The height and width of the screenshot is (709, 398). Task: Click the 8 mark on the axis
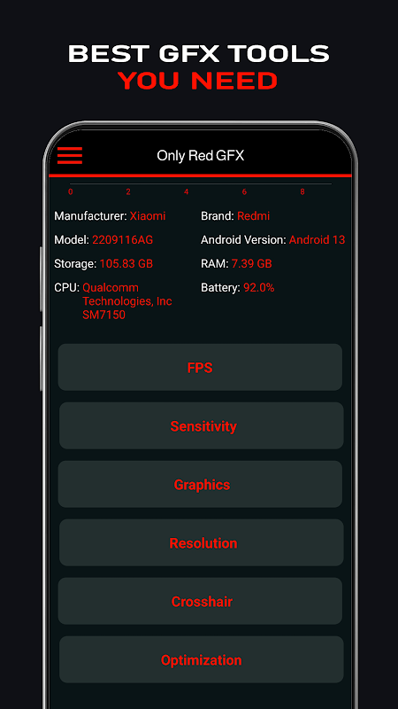pos(302,192)
